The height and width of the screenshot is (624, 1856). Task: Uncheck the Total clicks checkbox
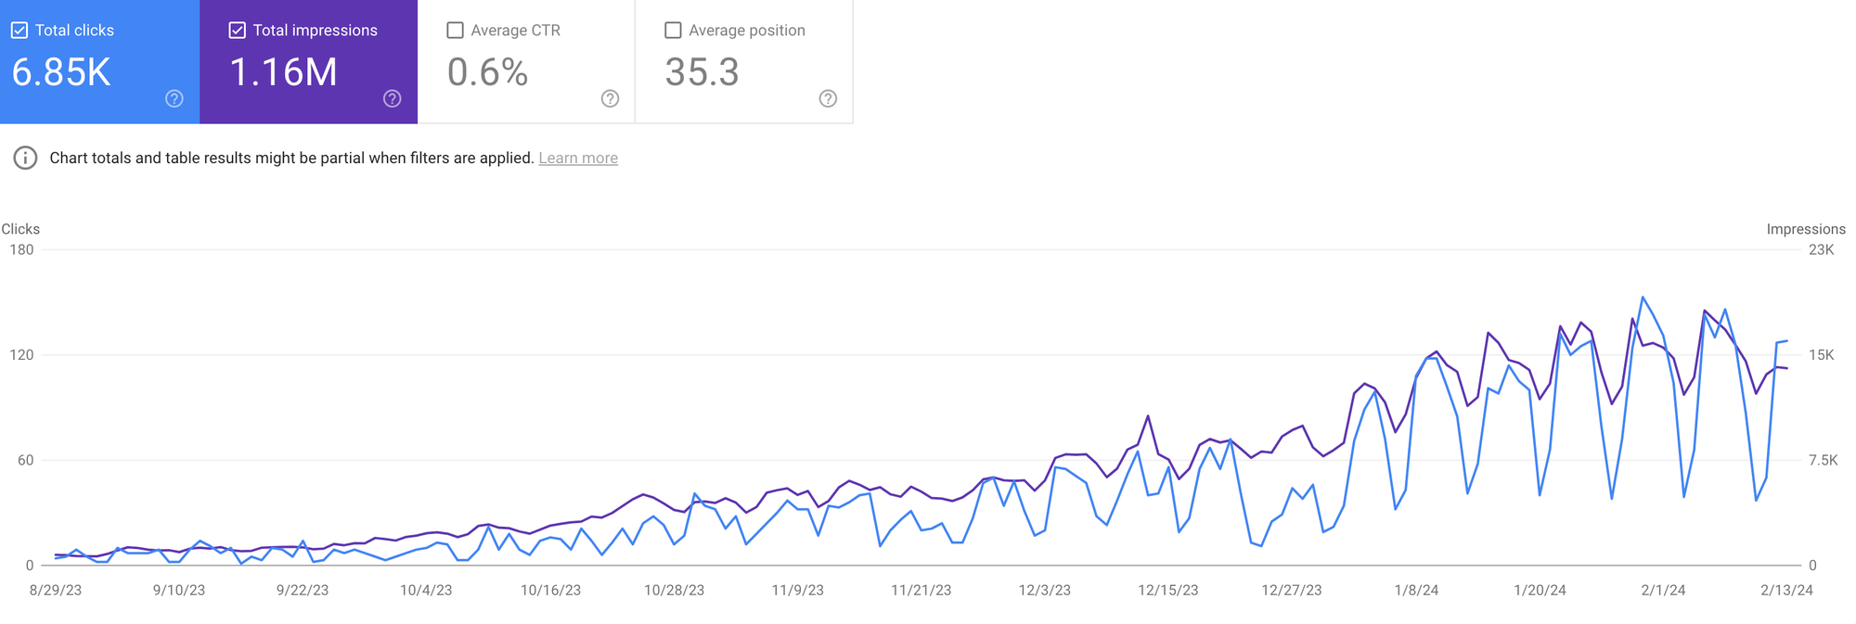tap(19, 31)
